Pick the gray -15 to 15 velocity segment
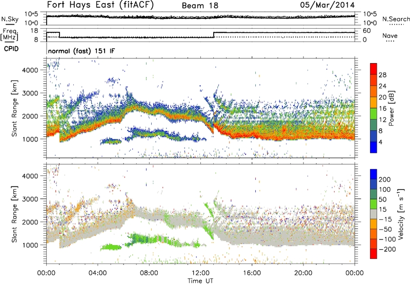Viewport: 410px width, 284px height. click(374, 214)
